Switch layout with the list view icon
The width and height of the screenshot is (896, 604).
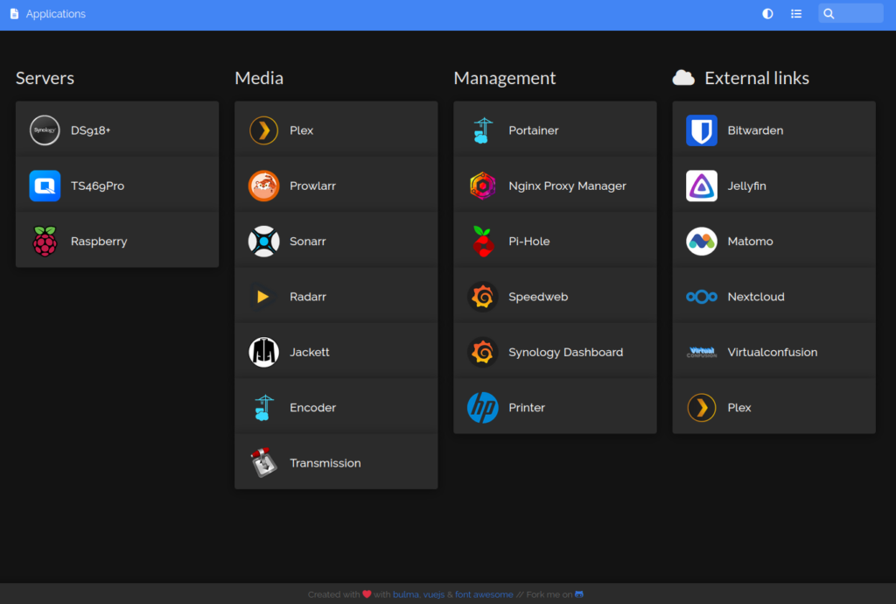[x=796, y=14]
